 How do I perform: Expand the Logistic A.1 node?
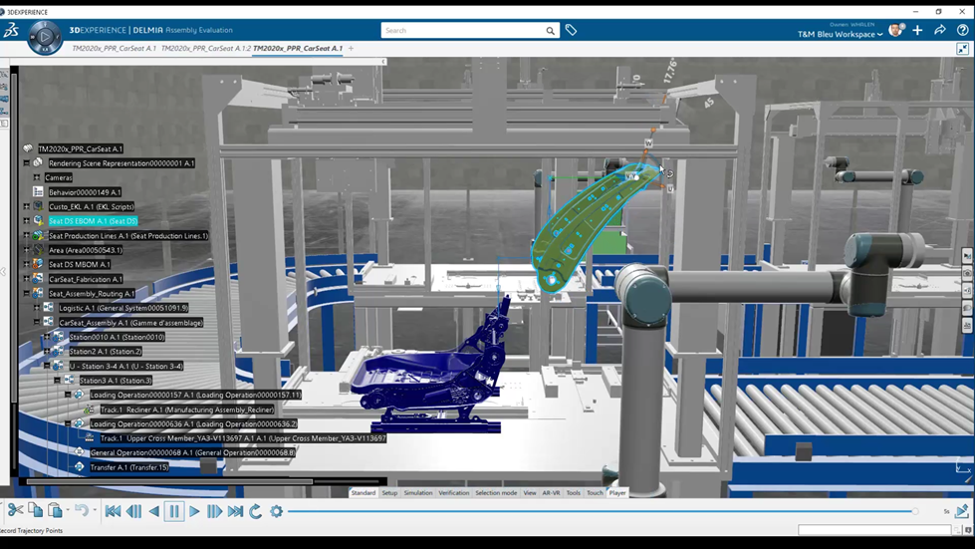tap(37, 308)
